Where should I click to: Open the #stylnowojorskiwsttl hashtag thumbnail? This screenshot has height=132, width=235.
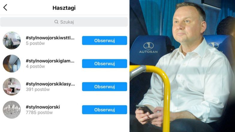tap(12, 40)
